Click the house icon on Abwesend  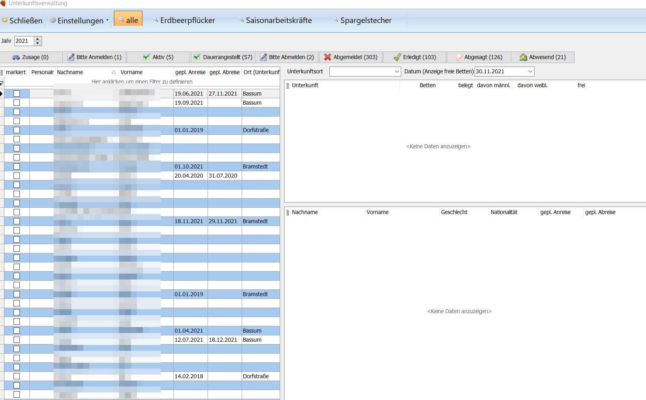(x=523, y=57)
